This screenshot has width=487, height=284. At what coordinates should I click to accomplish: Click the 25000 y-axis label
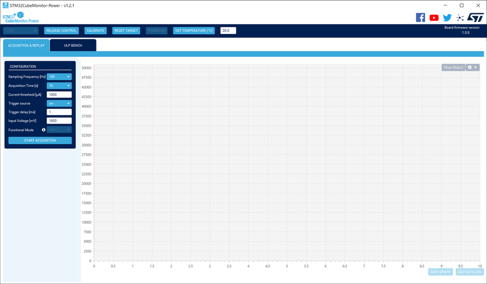click(x=86, y=164)
